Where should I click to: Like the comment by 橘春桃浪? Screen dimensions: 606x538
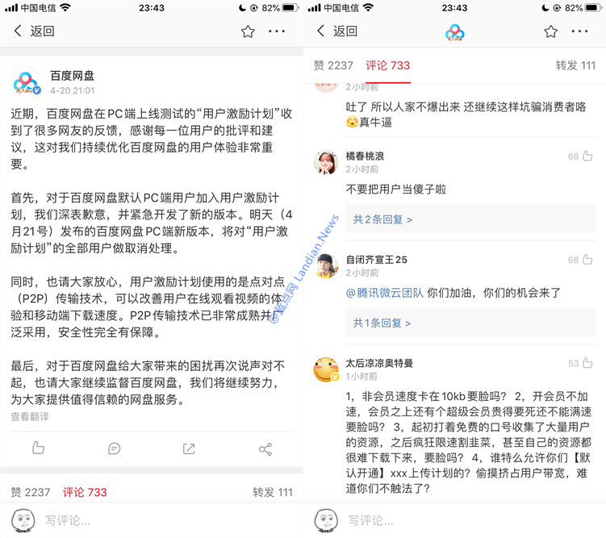(x=587, y=156)
